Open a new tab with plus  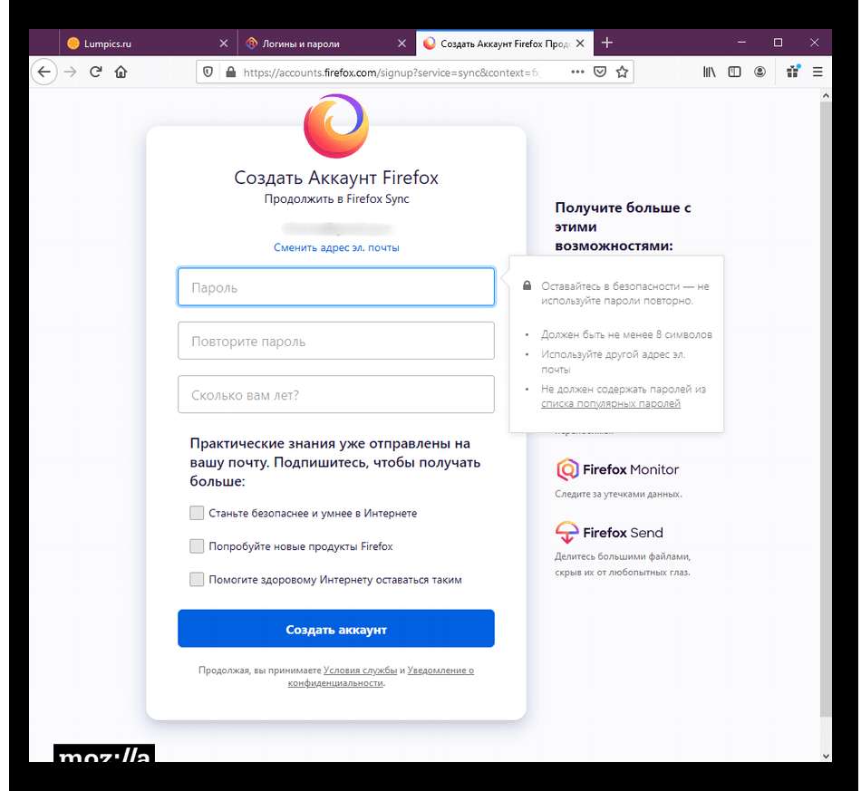tap(606, 43)
